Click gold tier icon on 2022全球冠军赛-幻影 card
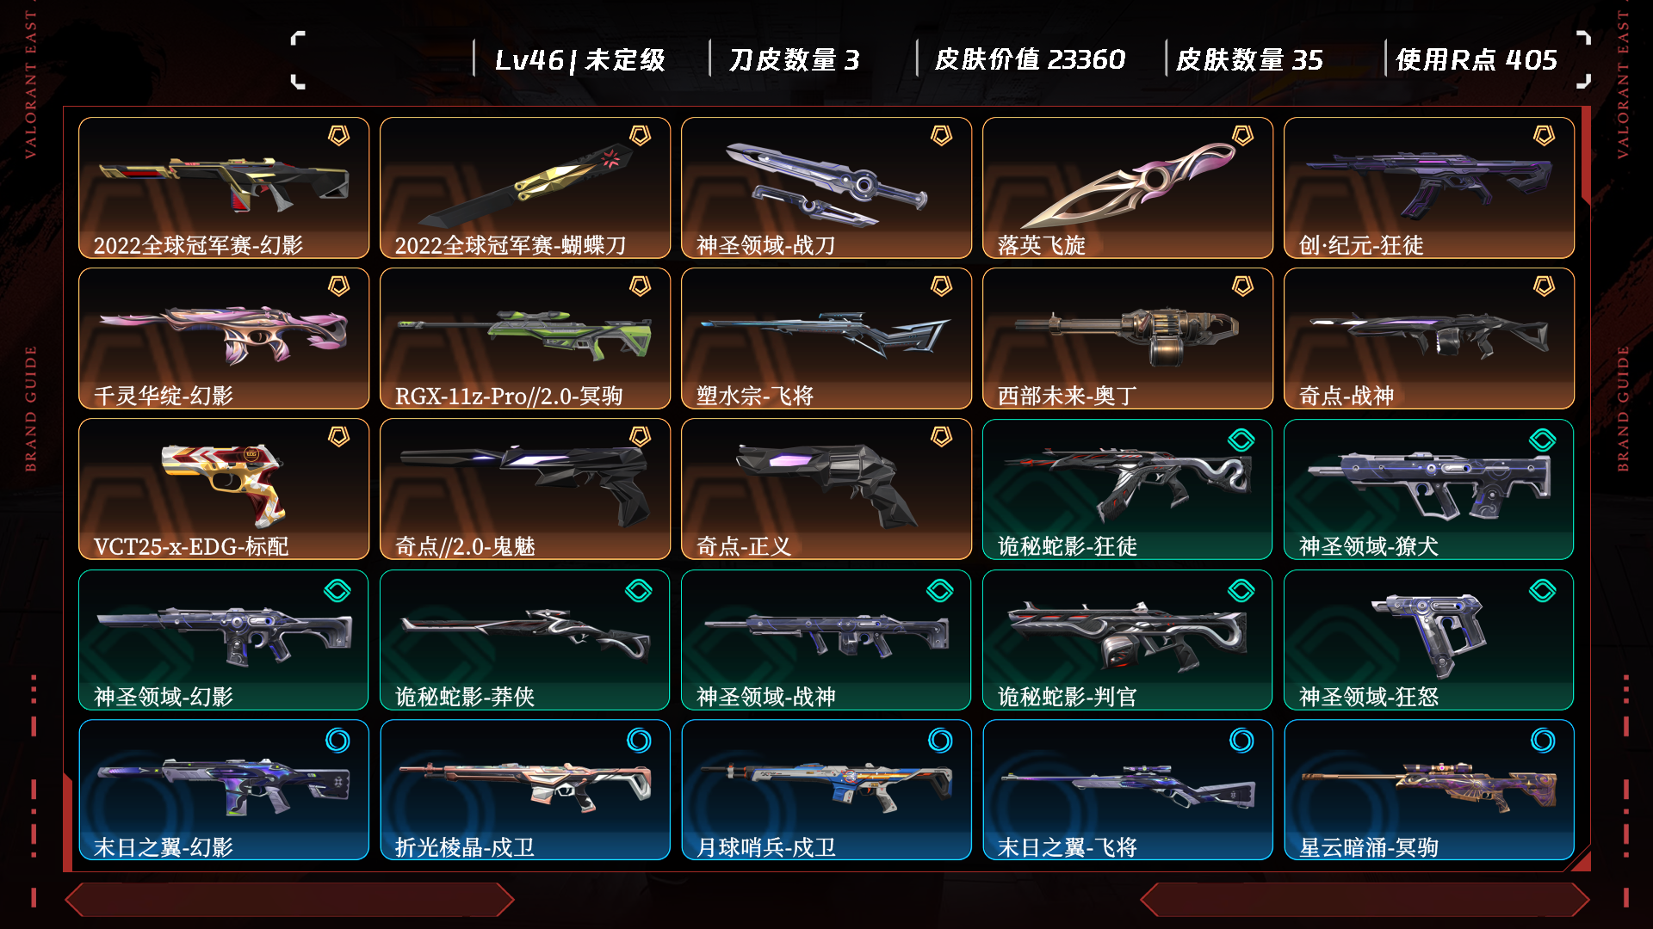 [x=338, y=136]
